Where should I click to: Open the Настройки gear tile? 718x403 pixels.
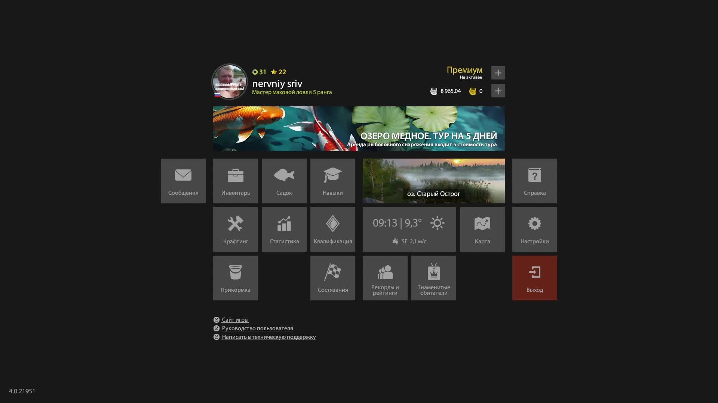point(535,229)
